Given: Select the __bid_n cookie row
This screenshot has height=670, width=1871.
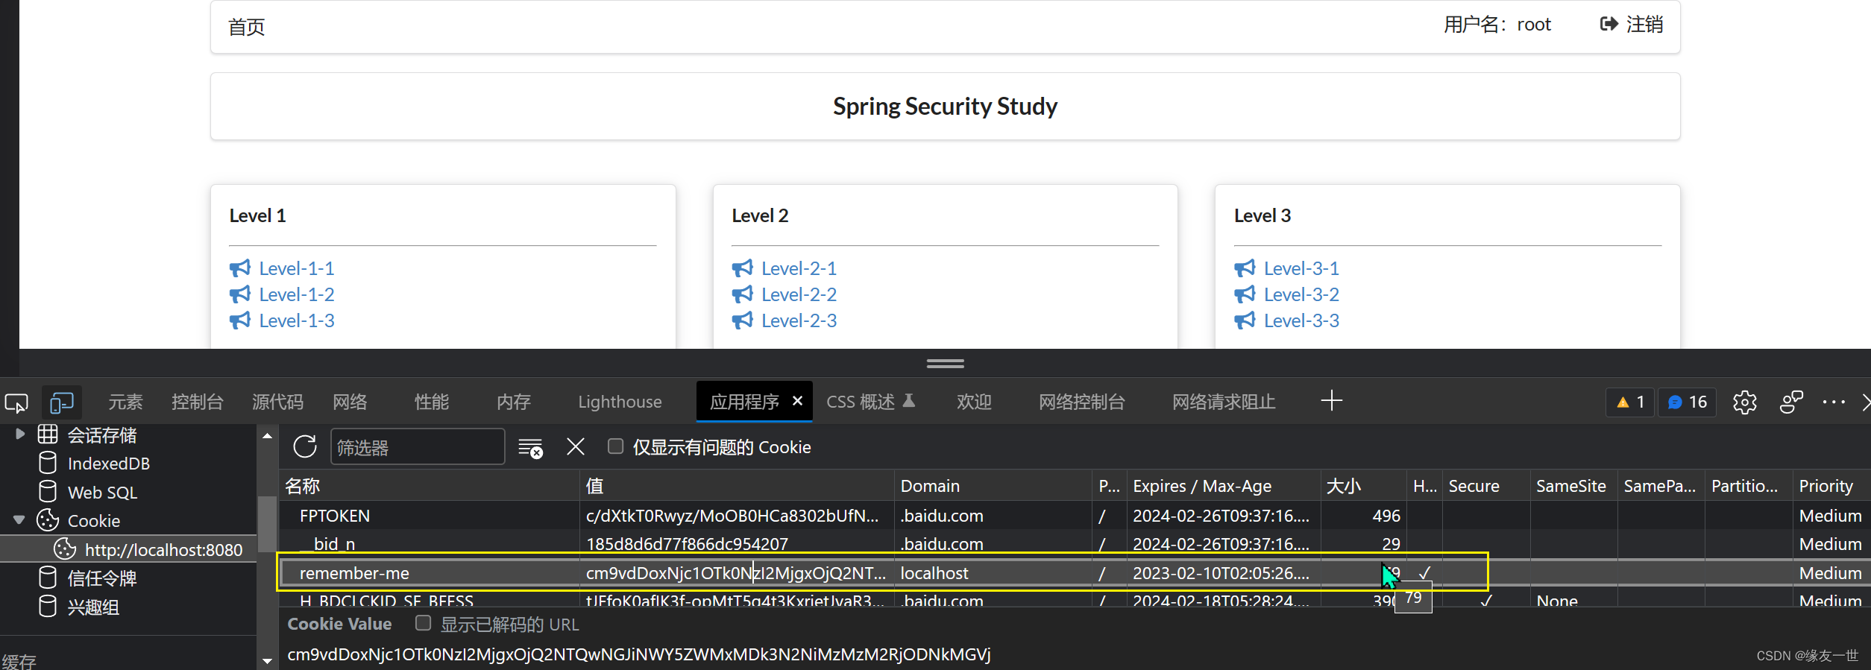Looking at the screenshot, I should 1075,543.
